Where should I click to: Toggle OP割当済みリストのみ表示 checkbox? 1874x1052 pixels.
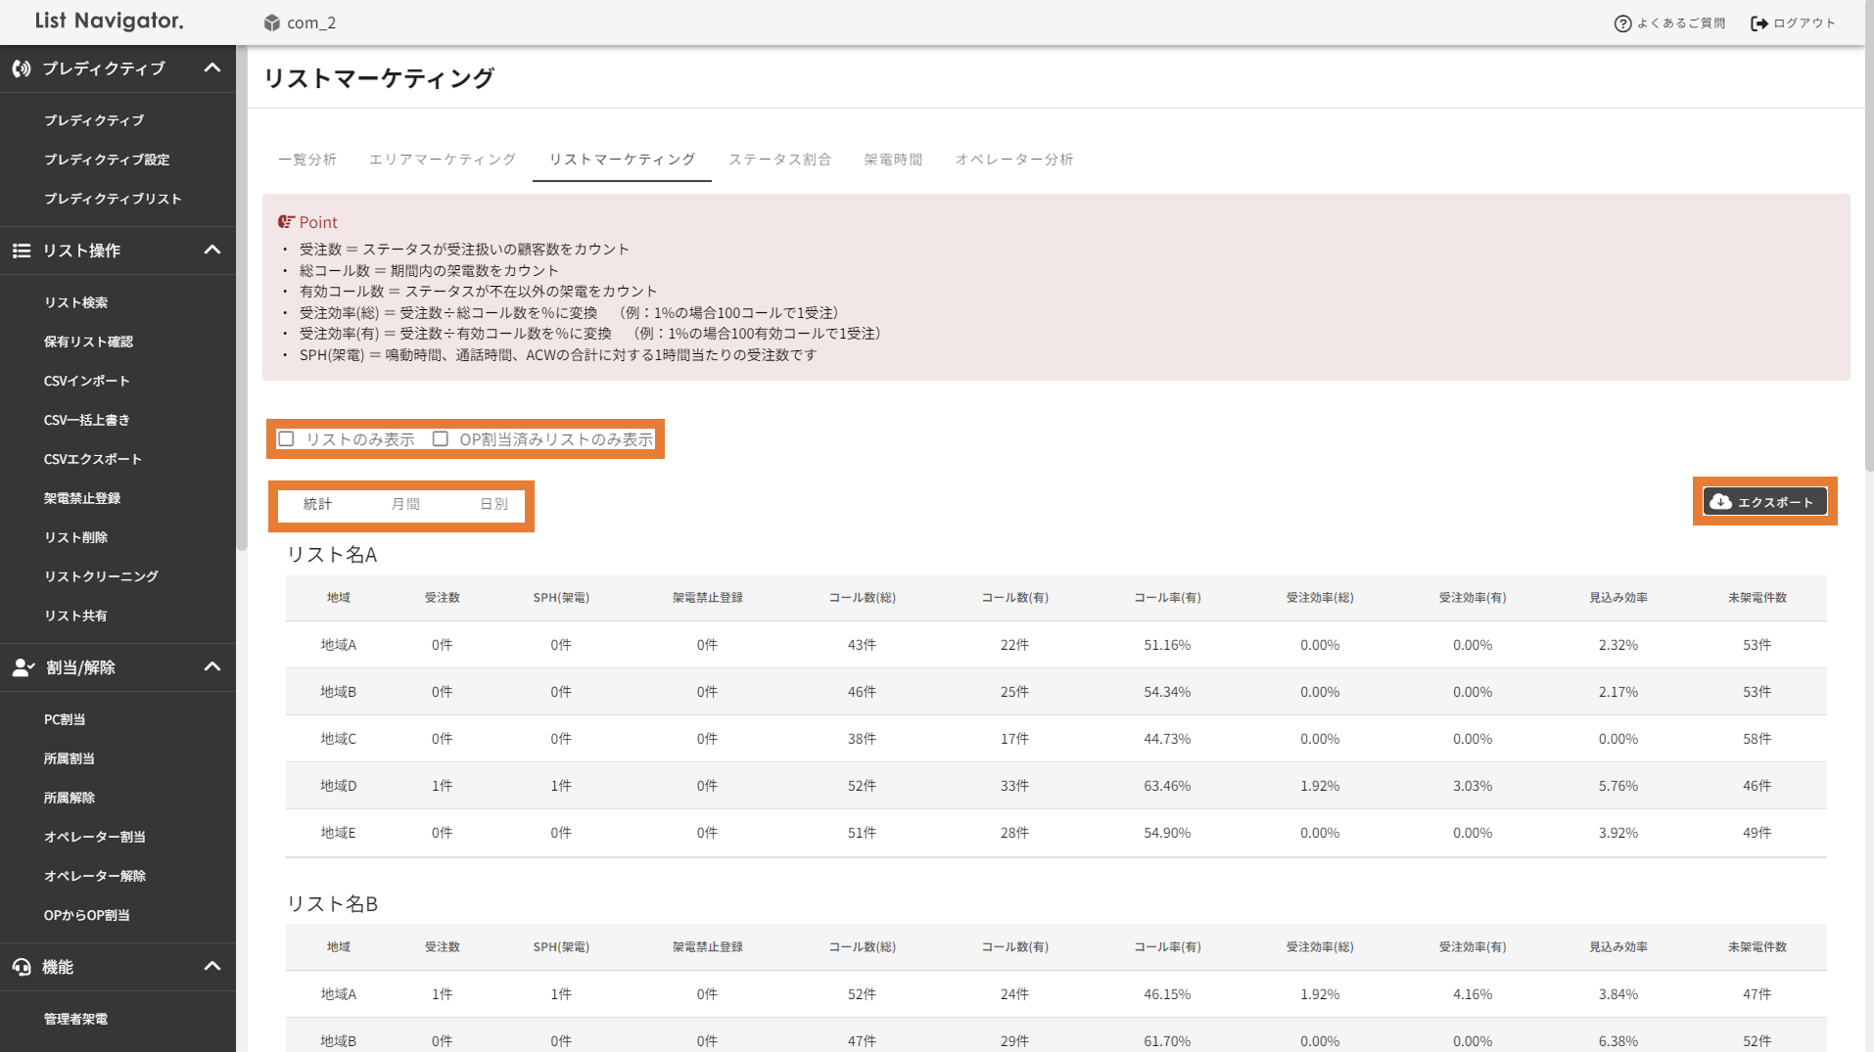tap(441, 439)
